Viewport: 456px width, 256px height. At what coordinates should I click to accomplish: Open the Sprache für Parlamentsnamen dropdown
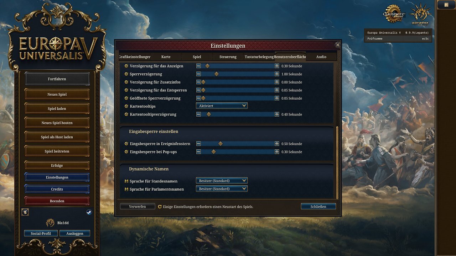coord(222,189)
